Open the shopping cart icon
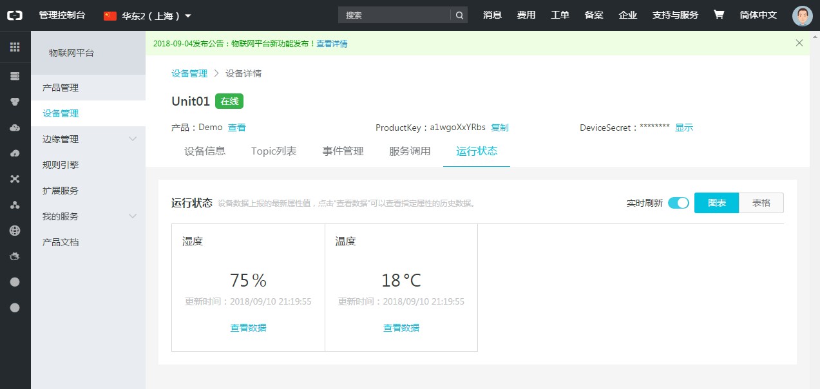Viewport: 820px width, 389px height. (719, 15)
